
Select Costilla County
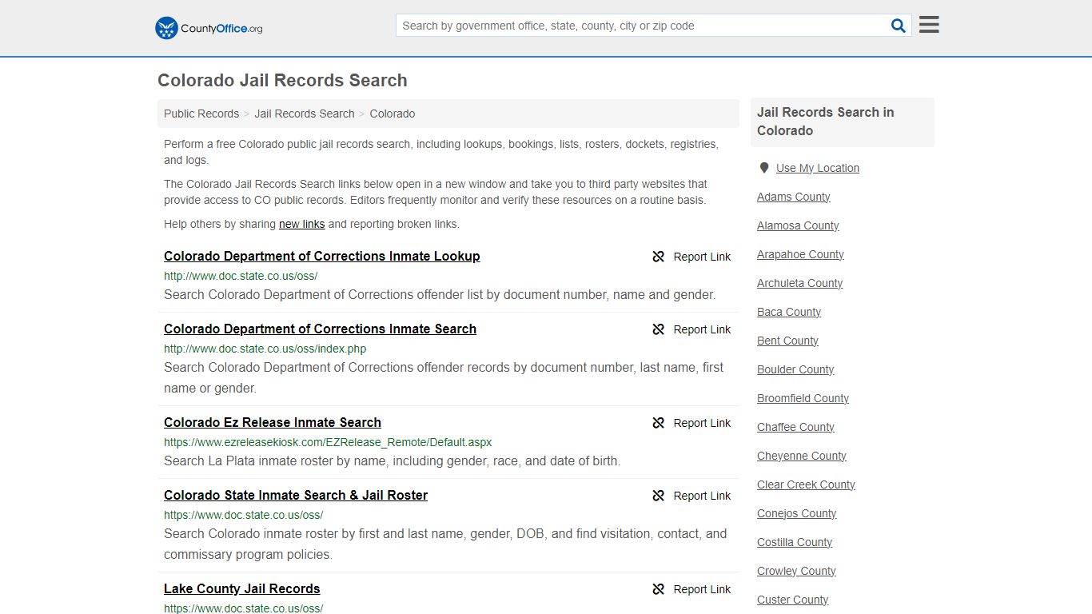coord(795,542)
